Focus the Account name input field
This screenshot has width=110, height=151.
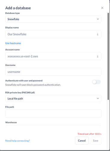pos(53,56)
